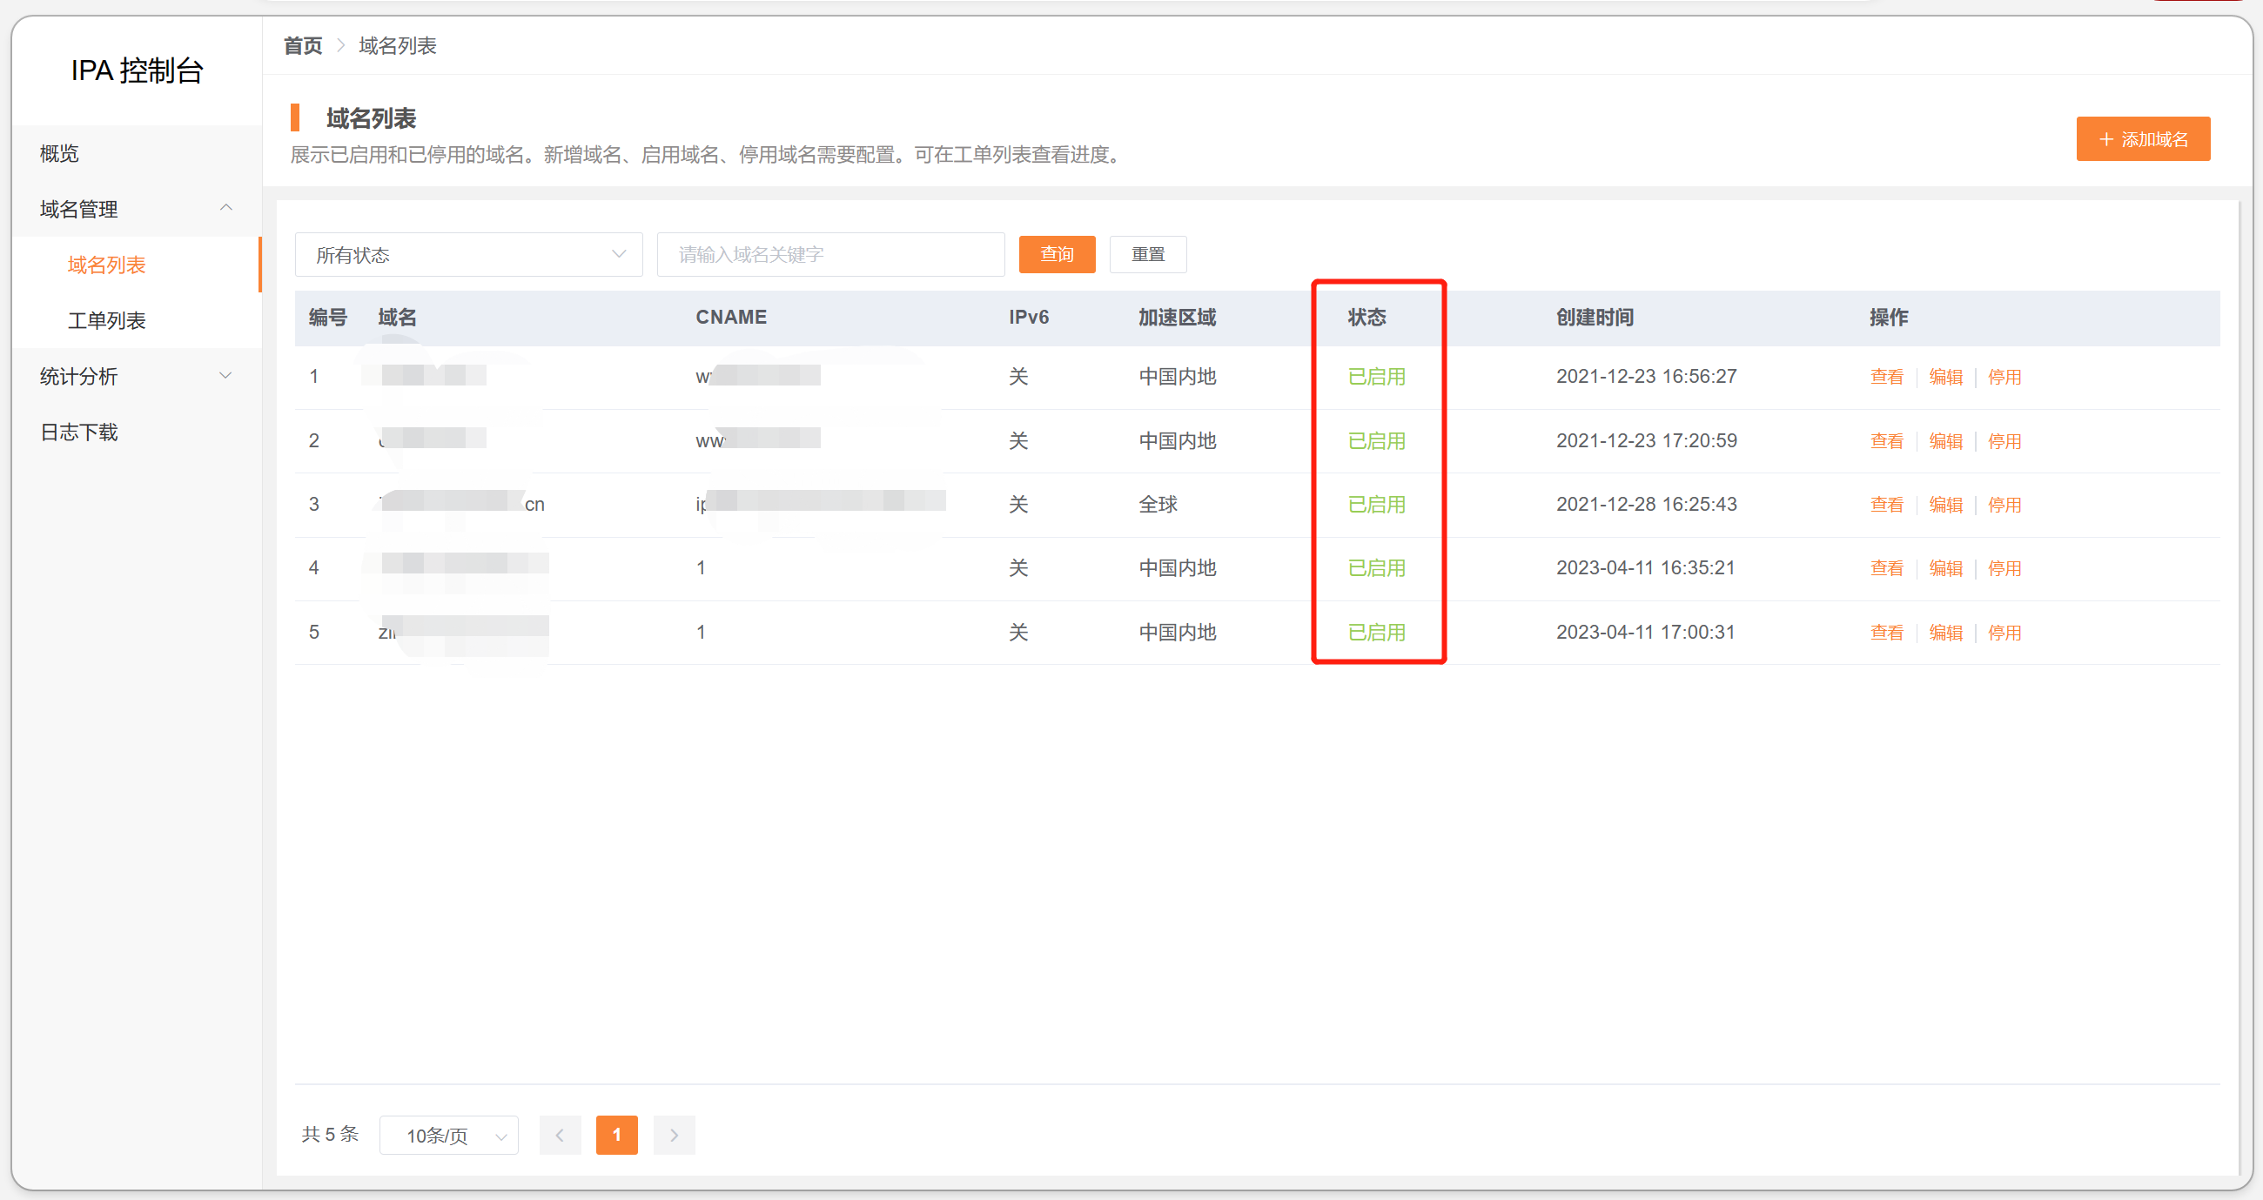Click the previous page arrow

click(x=560, y=1135)
